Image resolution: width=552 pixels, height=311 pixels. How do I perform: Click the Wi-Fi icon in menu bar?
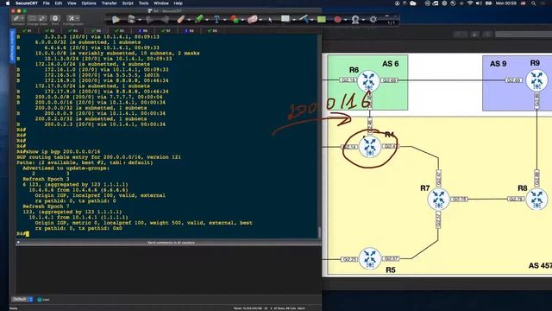[469, 3]
